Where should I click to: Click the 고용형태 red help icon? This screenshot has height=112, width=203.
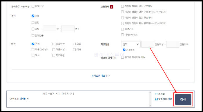tap(111, 7)
